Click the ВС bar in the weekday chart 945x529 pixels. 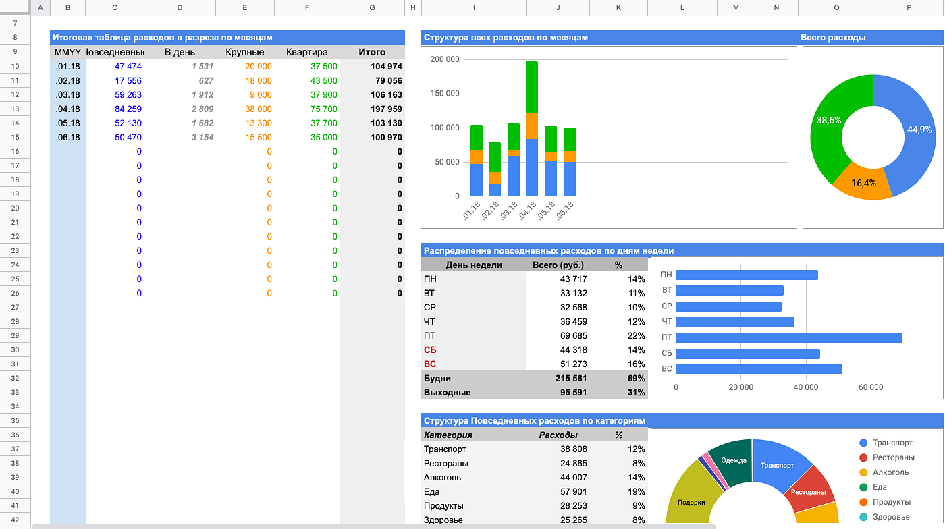pos(759,369)
